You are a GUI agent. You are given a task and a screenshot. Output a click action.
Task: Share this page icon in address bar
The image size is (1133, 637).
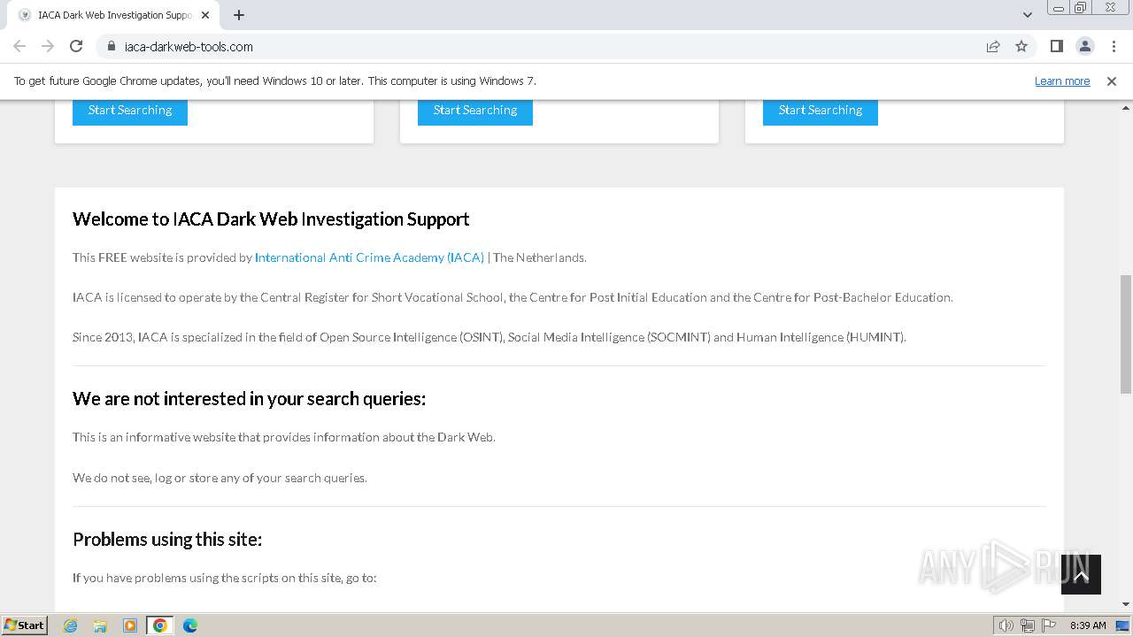[x=993, y=46]
